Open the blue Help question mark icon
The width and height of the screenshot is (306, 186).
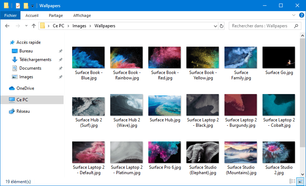(x=302, y=15)
